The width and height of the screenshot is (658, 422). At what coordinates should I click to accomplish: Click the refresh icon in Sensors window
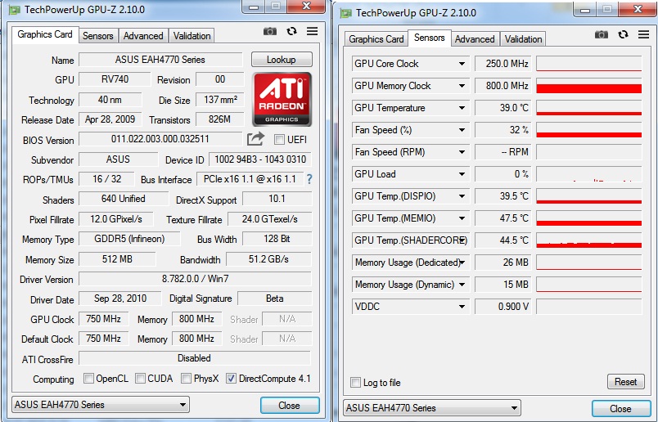pyautogui.click(x=623, y=35)
